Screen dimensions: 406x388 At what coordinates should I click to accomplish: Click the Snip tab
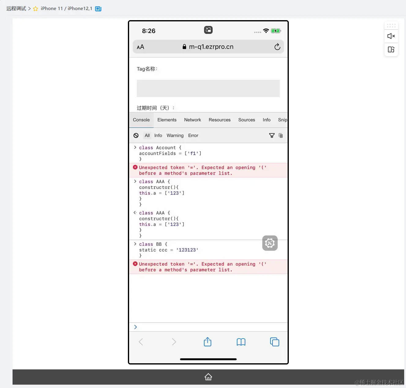tap(282, 120)
